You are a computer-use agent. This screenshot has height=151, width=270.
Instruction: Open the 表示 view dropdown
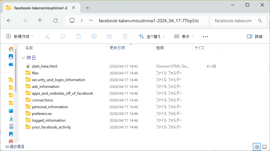point(184,36)
